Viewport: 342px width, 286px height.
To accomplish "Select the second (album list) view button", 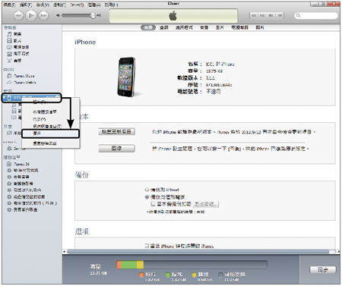I will coord(262,16).
